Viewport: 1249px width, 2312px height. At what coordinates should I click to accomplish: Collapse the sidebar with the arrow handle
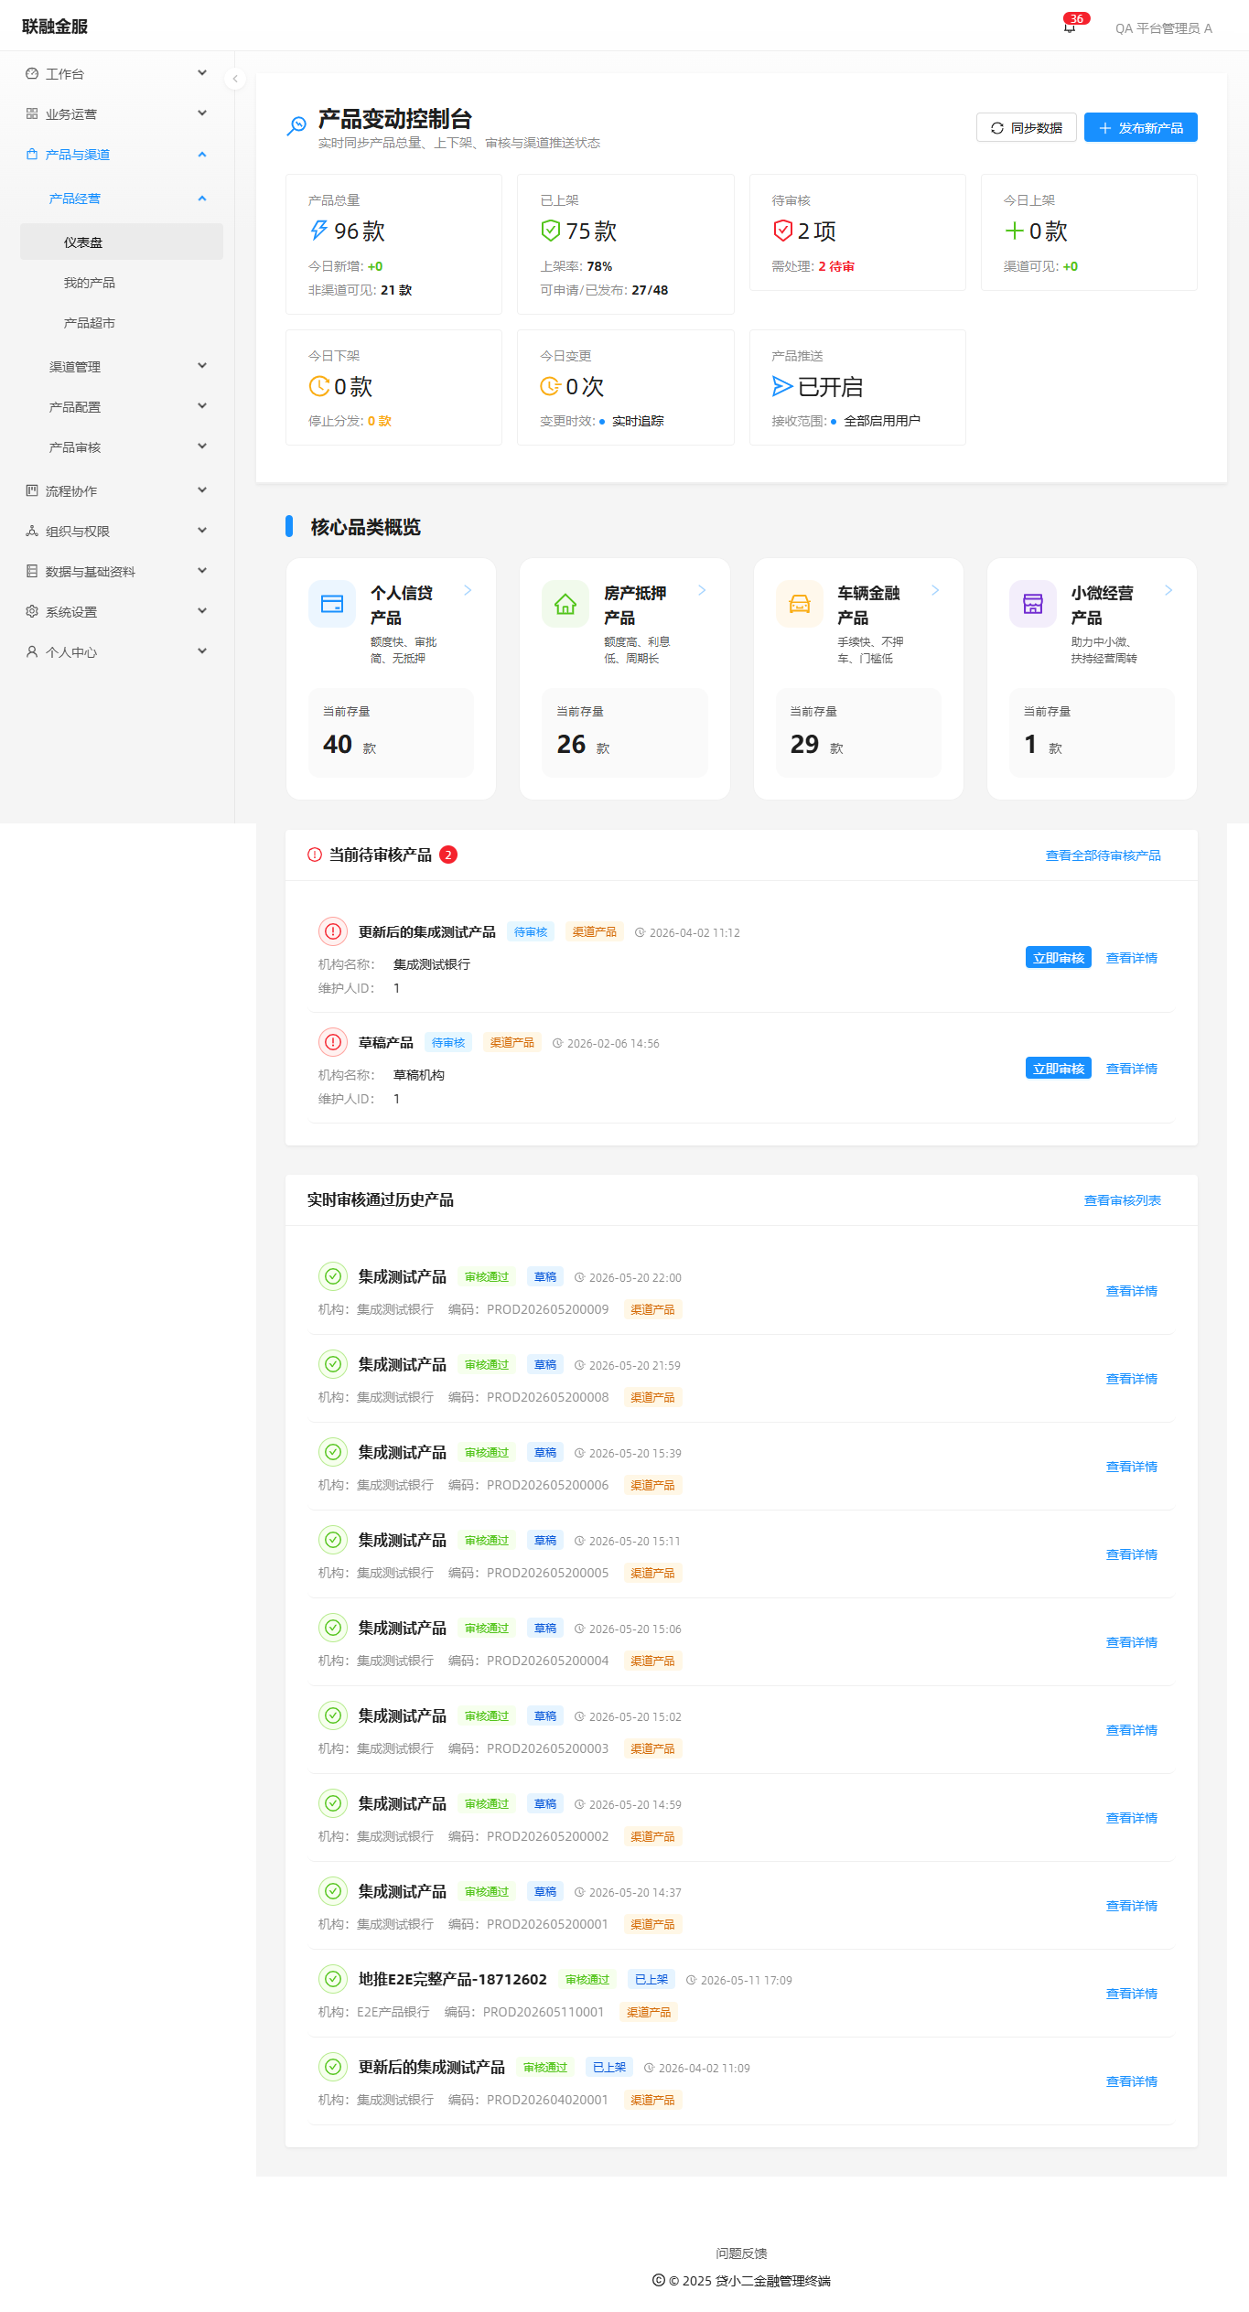235,79
